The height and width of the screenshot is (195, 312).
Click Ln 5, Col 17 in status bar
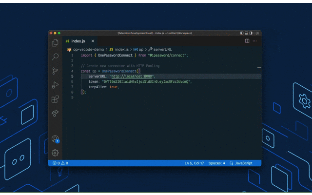(x=194, y=163)
